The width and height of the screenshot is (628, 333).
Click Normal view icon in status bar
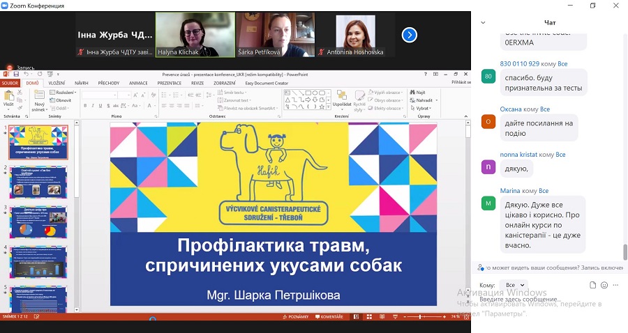356,316
